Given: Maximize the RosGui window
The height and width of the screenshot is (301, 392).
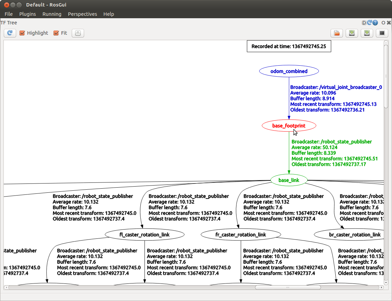Looking at the screenshot, I should coord(19,5).
